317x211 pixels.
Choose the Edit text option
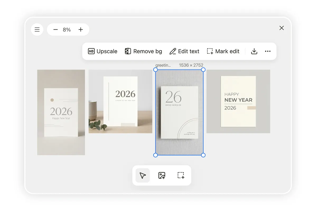[184, 51]
